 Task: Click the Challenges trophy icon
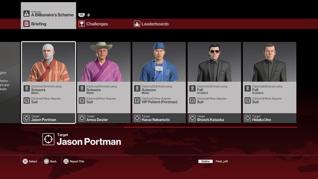82,24
